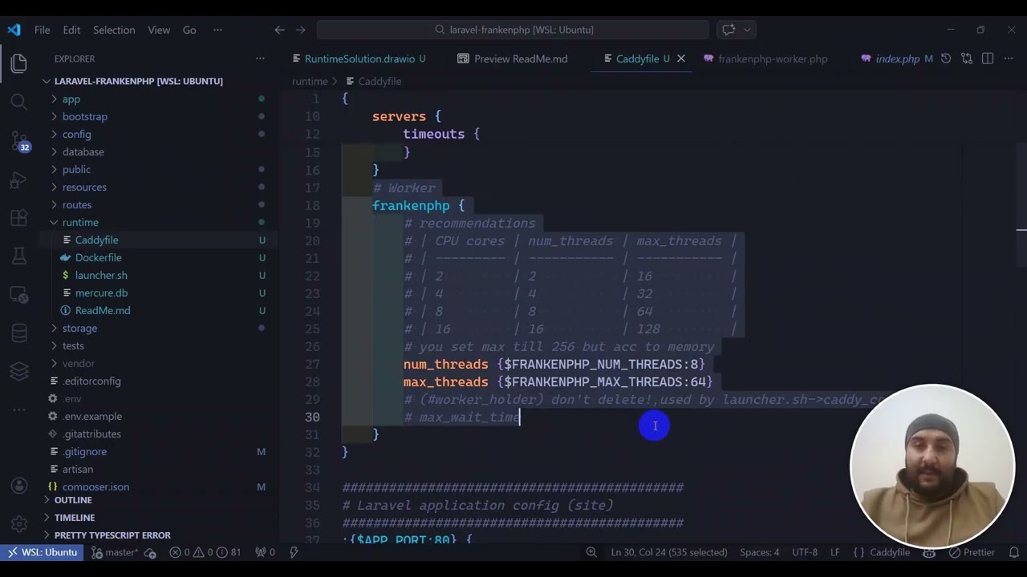Click the ports forwarded indicator showing 0
The width and height of the screenshot is (1027, 577).
coord(265,552)
